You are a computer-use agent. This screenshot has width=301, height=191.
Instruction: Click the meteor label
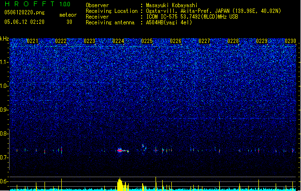click(68, 15)
